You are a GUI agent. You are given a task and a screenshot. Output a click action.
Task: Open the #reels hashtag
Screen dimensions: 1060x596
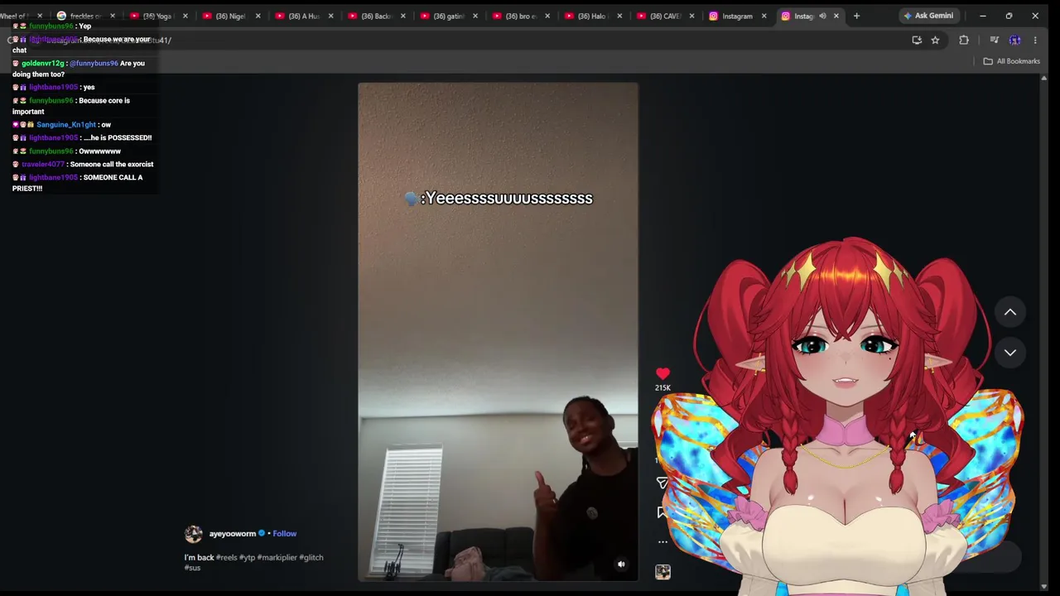226,558
